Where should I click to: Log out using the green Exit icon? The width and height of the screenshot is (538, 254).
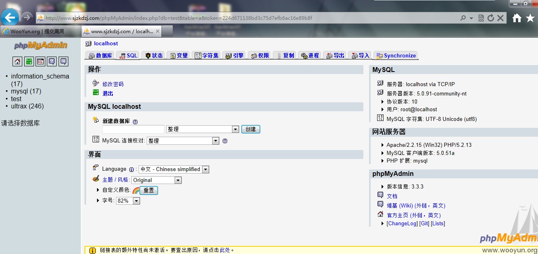(x=29, y=61)
